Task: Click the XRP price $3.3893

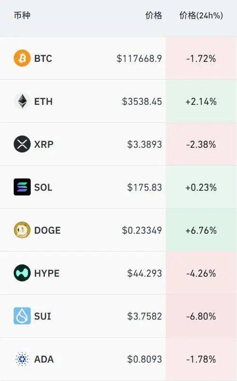Action: 144,144
